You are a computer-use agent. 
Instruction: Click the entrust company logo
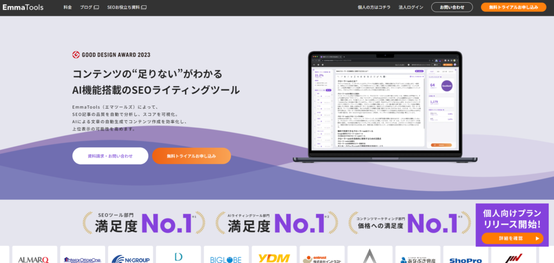pyautogui.click(x=321, y=259)
